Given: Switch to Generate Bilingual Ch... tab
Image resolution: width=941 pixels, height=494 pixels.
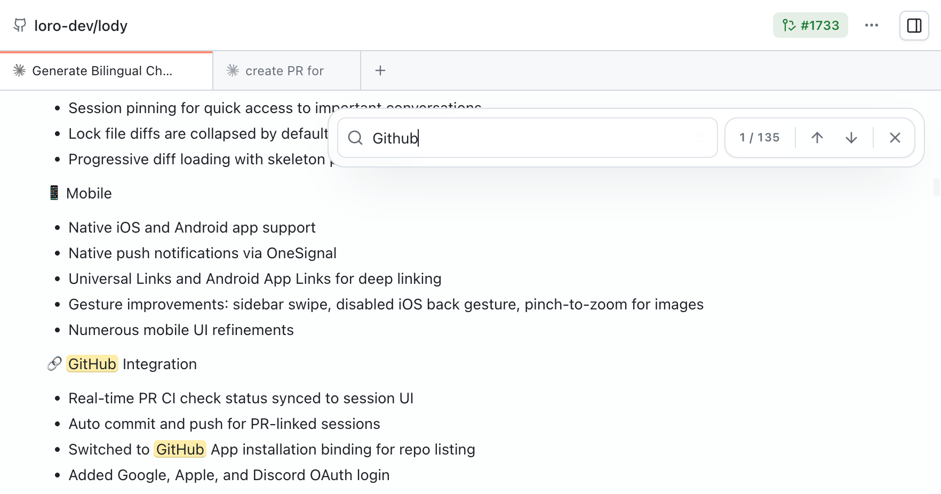Looking at the screenshot, I should point(102,71).
